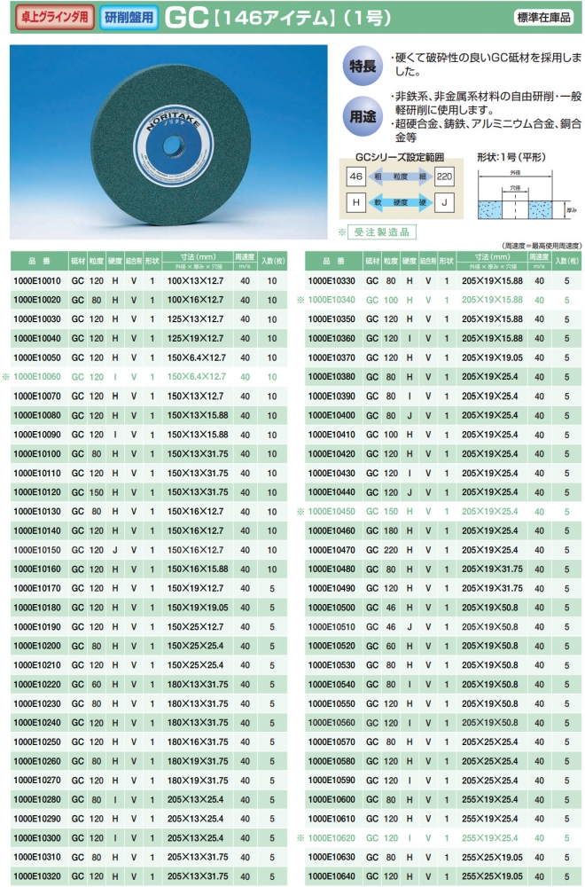The image size is (585, 887).
Task: Click the ※ mark beside 1000E10450
Action: coord(300,512)
